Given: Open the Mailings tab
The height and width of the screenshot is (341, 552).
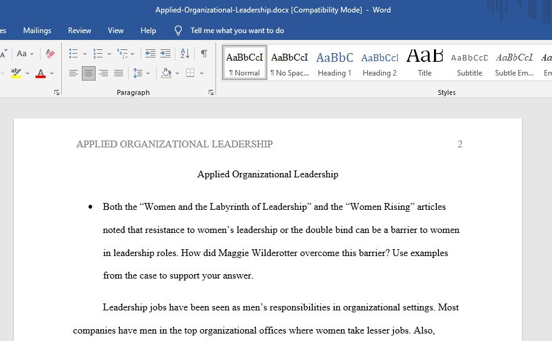Looking at the screenshot, I should [37, 31].
